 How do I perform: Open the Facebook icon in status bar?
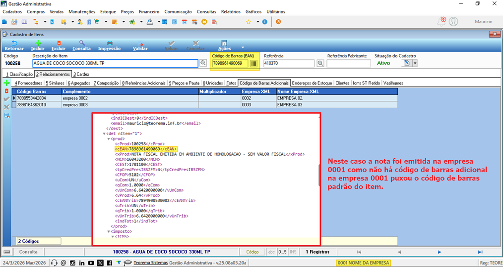(x=110, y=263)
